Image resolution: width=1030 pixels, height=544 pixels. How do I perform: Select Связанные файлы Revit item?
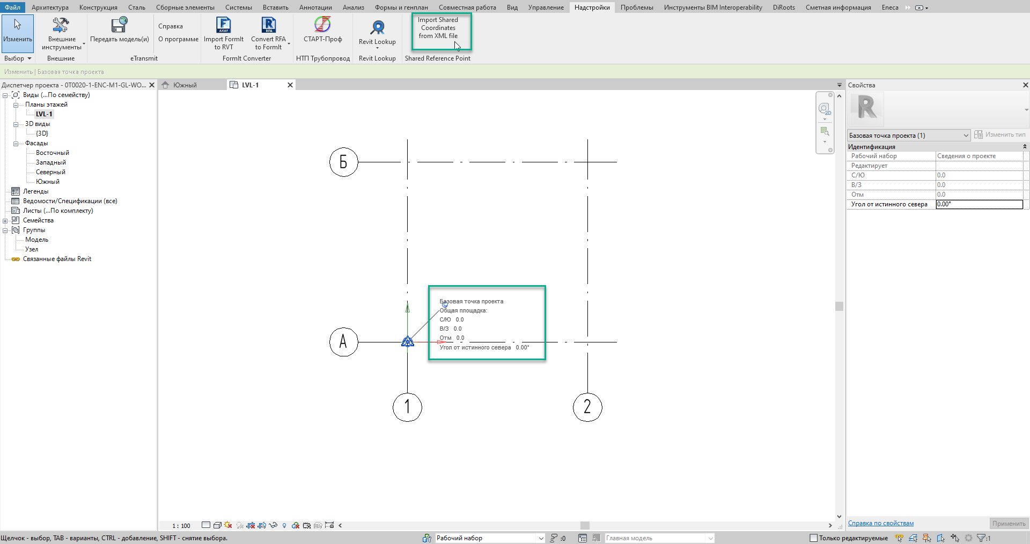[x=57, y=259]
